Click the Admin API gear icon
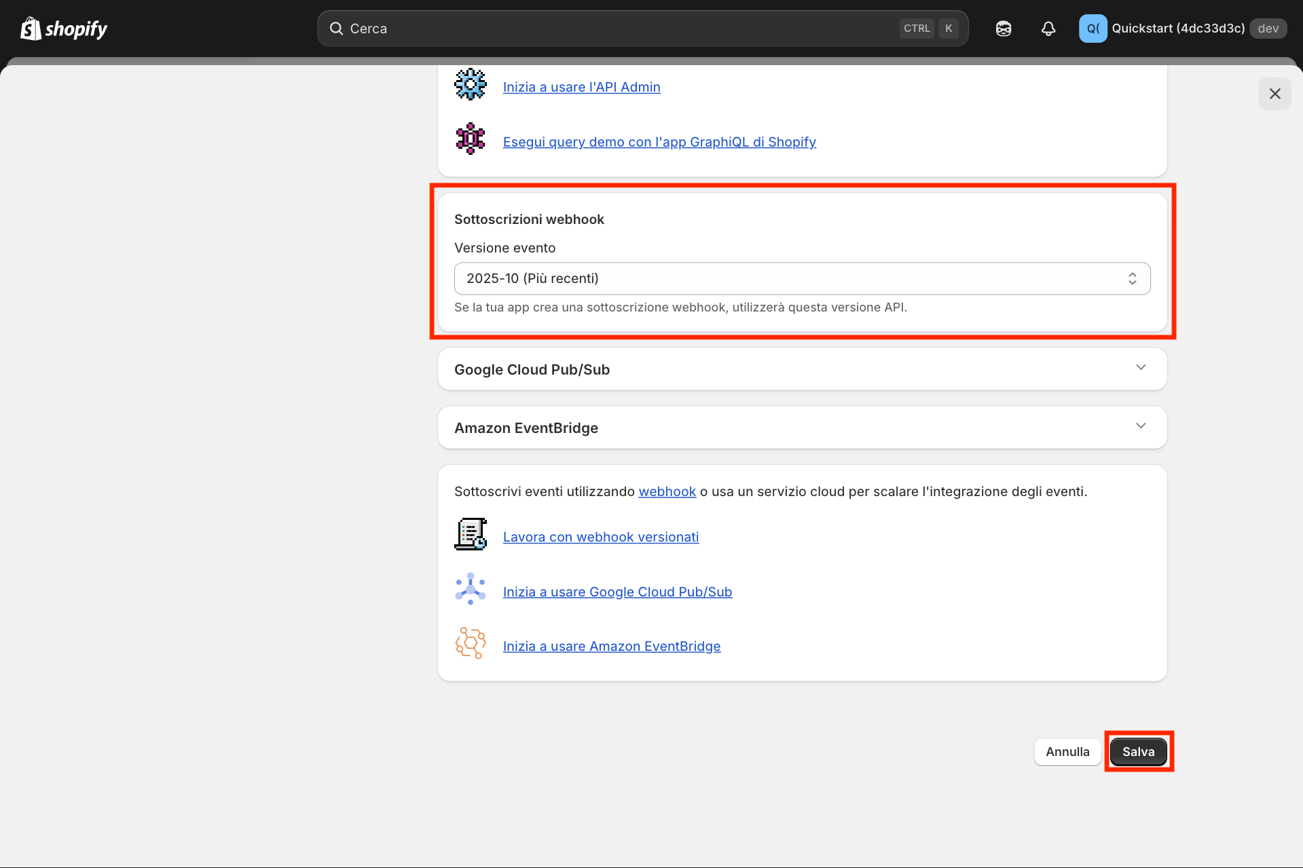This screenshot has height=868, width=1303. point(470,83)
